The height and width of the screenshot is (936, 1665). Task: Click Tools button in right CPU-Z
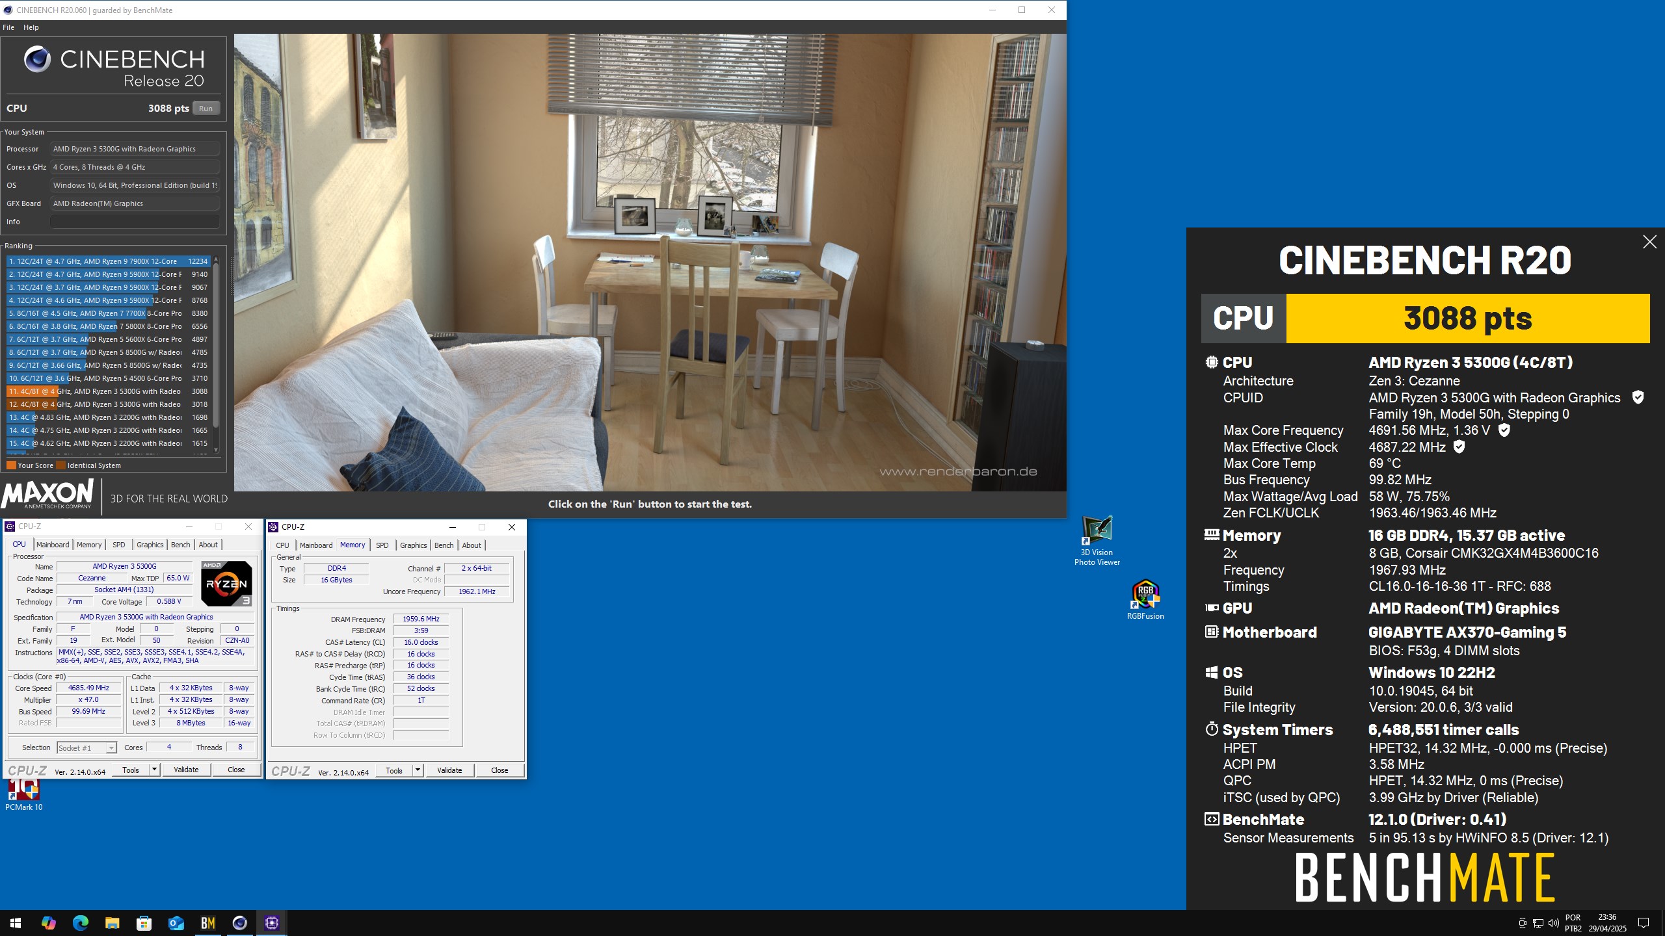pyautogui.click(x=394, y=770)
